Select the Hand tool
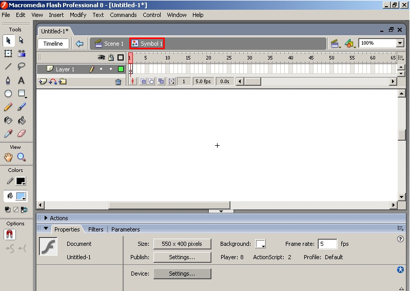The width and height of the screenshot is (410, 291). 8,157
